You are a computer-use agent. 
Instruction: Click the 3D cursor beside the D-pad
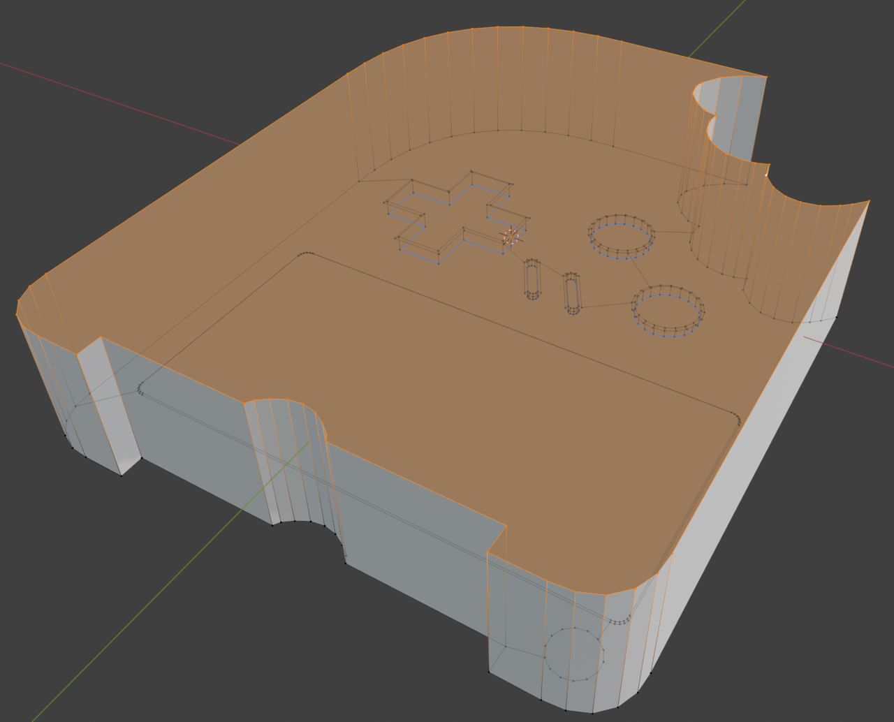point(511,237)
